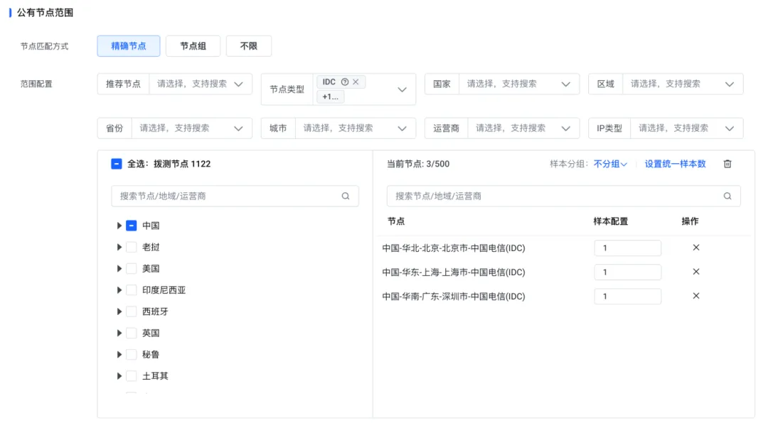Click the 设置统一样本数 link
The image size is (768, 425).
[675, 164]
